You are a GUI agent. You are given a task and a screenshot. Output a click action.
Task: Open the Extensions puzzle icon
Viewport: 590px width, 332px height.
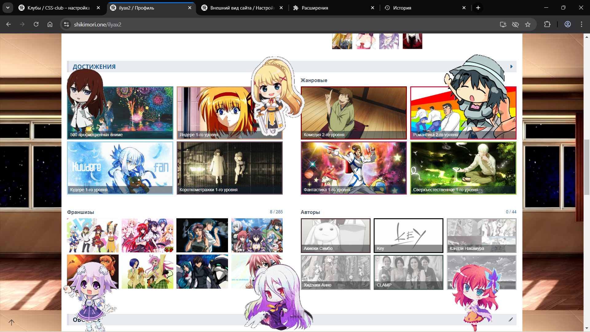[547, 24]
